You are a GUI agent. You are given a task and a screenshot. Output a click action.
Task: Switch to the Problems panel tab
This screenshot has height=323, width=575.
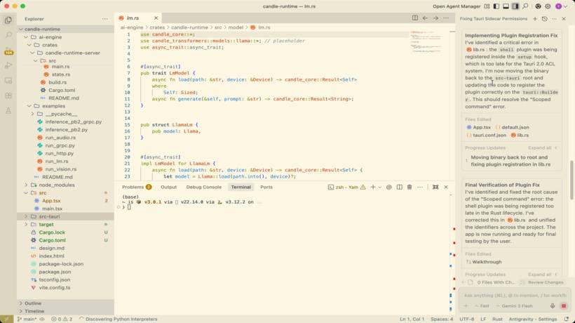pos(133,187)
